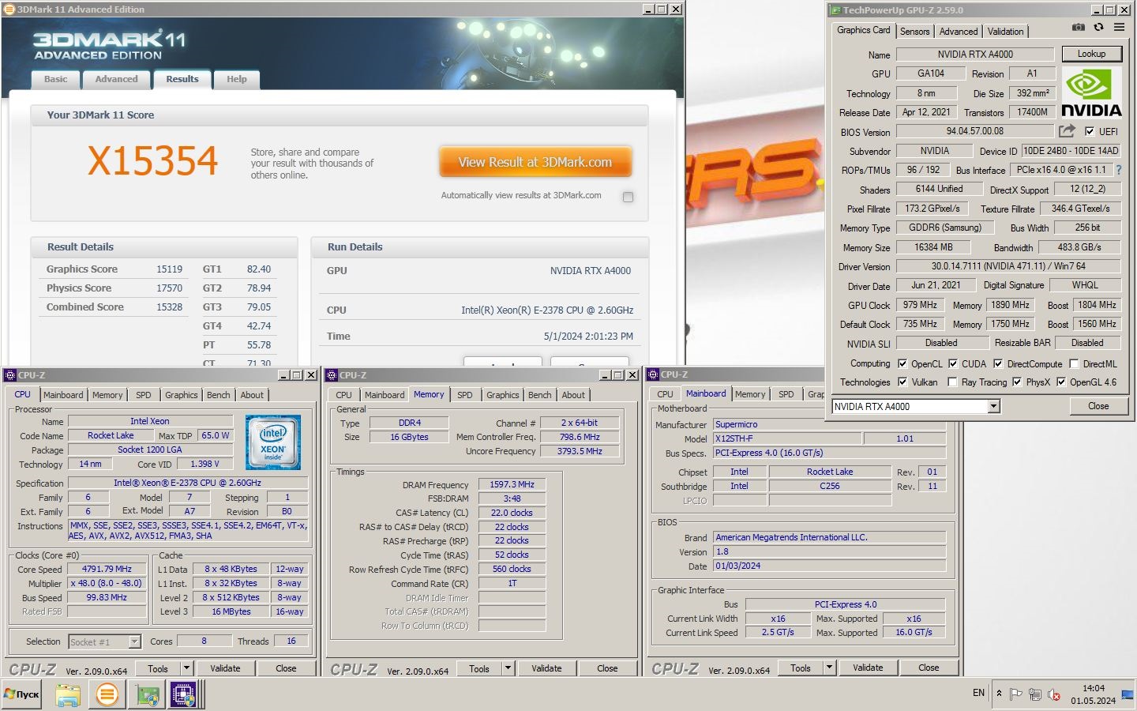Take a GPU-Z screenshot with camera icon

coord(1079,28)
